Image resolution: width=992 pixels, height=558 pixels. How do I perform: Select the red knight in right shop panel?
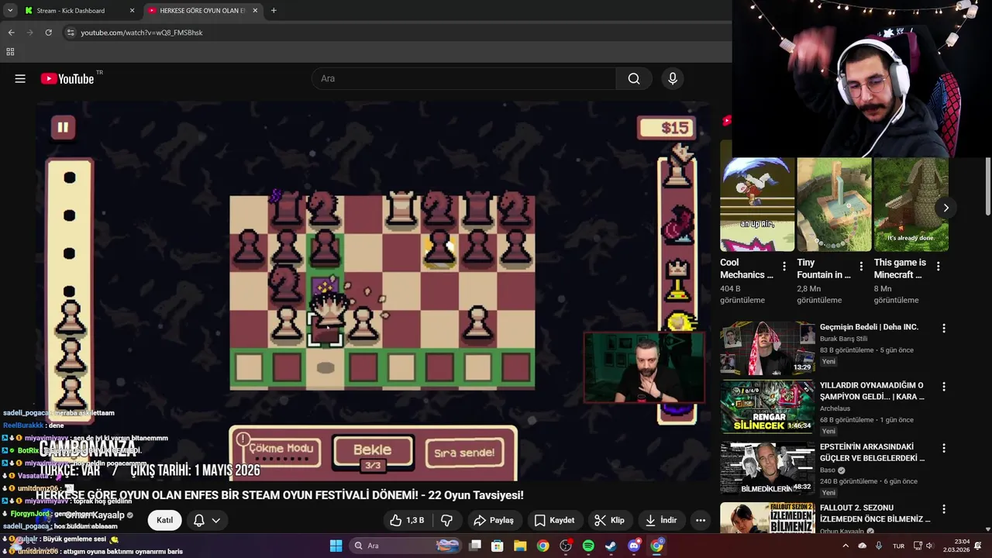680,224
